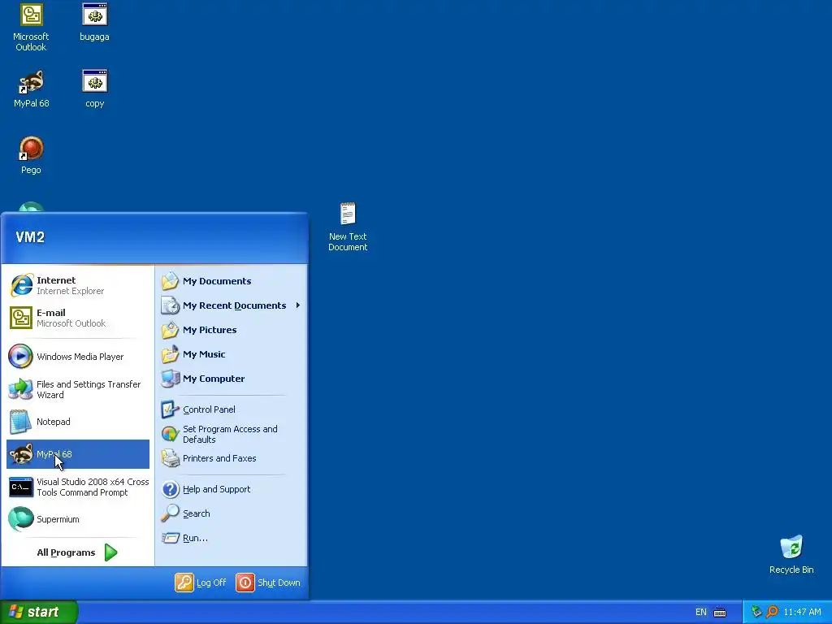
Task: Click the magnifier tray icon beside the clock
Action: click(772, 613)
